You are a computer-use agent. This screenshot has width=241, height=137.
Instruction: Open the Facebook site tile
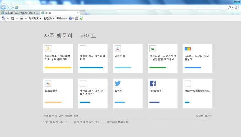[163, 93]
